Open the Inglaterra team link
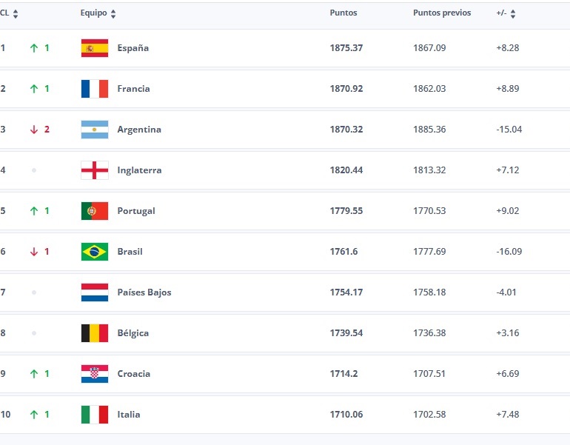Screen dimensions: 570x445 click(x=139, y=170)
